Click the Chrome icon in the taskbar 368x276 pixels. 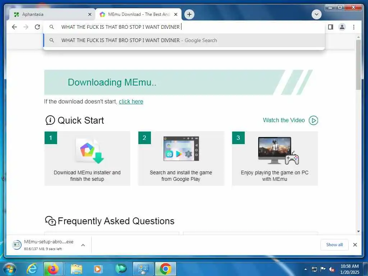[165, 269]
